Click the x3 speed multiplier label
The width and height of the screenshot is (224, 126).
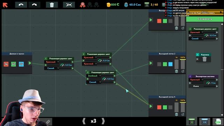pyautogui.click(x=93, y=121)
